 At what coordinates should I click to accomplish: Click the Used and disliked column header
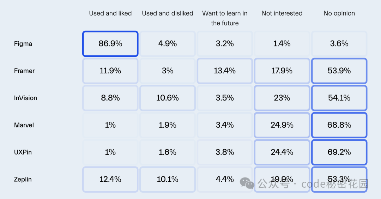click(x=168, y=13)
